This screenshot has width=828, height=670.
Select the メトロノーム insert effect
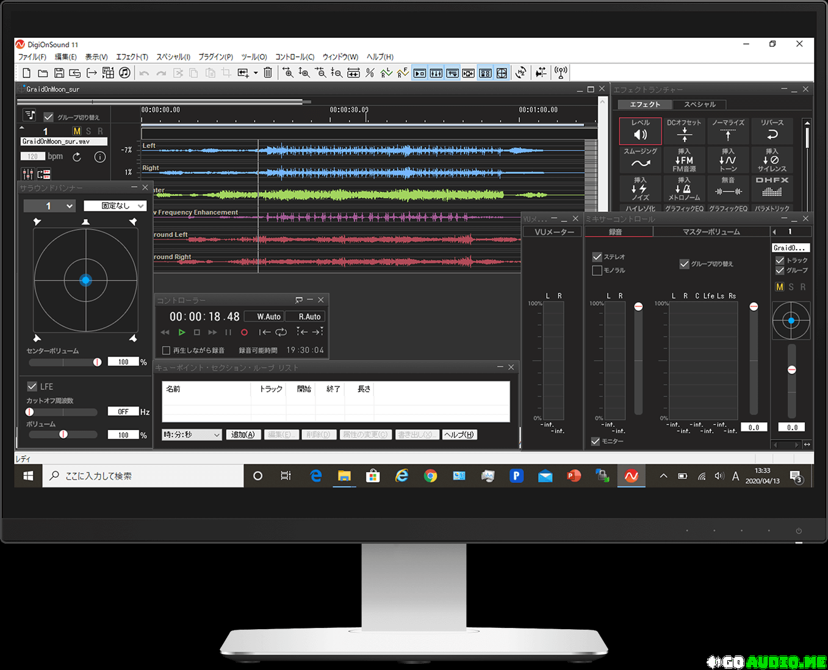pos(684,189)
